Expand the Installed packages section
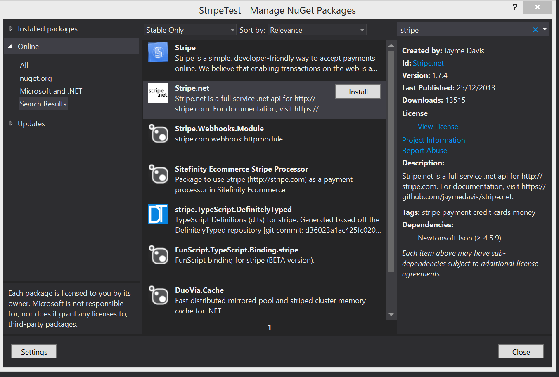The width and height of the screenshot is (559, 377). coord(11,28)
